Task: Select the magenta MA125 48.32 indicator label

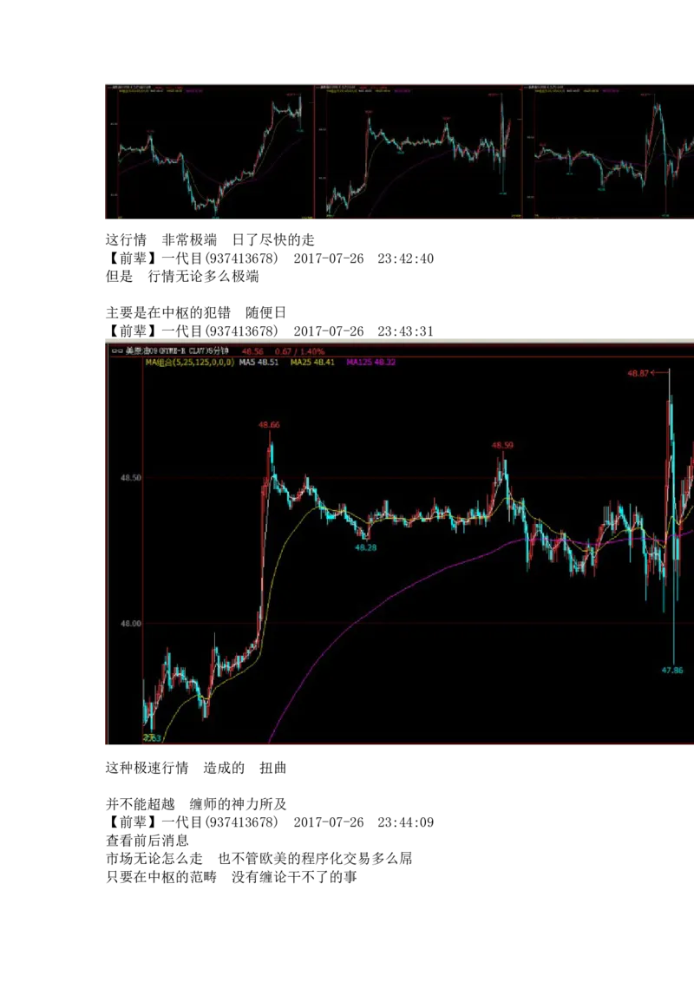Action: [x=372, y=363]
